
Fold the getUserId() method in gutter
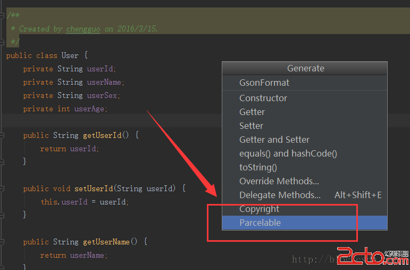(2, 135)
